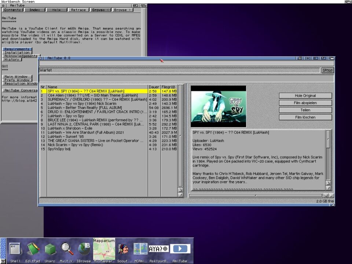The height and width of the screenshot is (264, 352).
Task: Click the MUI settings gadget in AmiTube titlebar
Action: click(x=300, y=58)
